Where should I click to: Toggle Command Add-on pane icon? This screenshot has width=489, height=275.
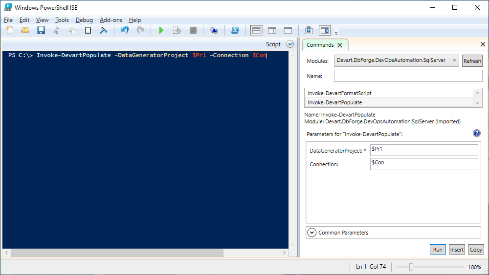pyautogui.click(x=325, y=31)
